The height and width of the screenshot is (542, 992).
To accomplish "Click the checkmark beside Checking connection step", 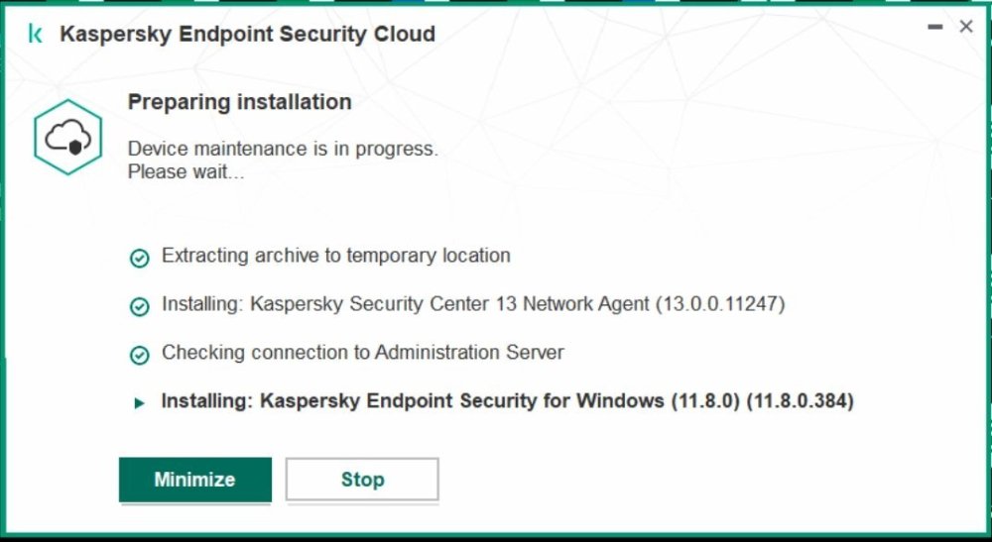I will [x=140, y=354].
